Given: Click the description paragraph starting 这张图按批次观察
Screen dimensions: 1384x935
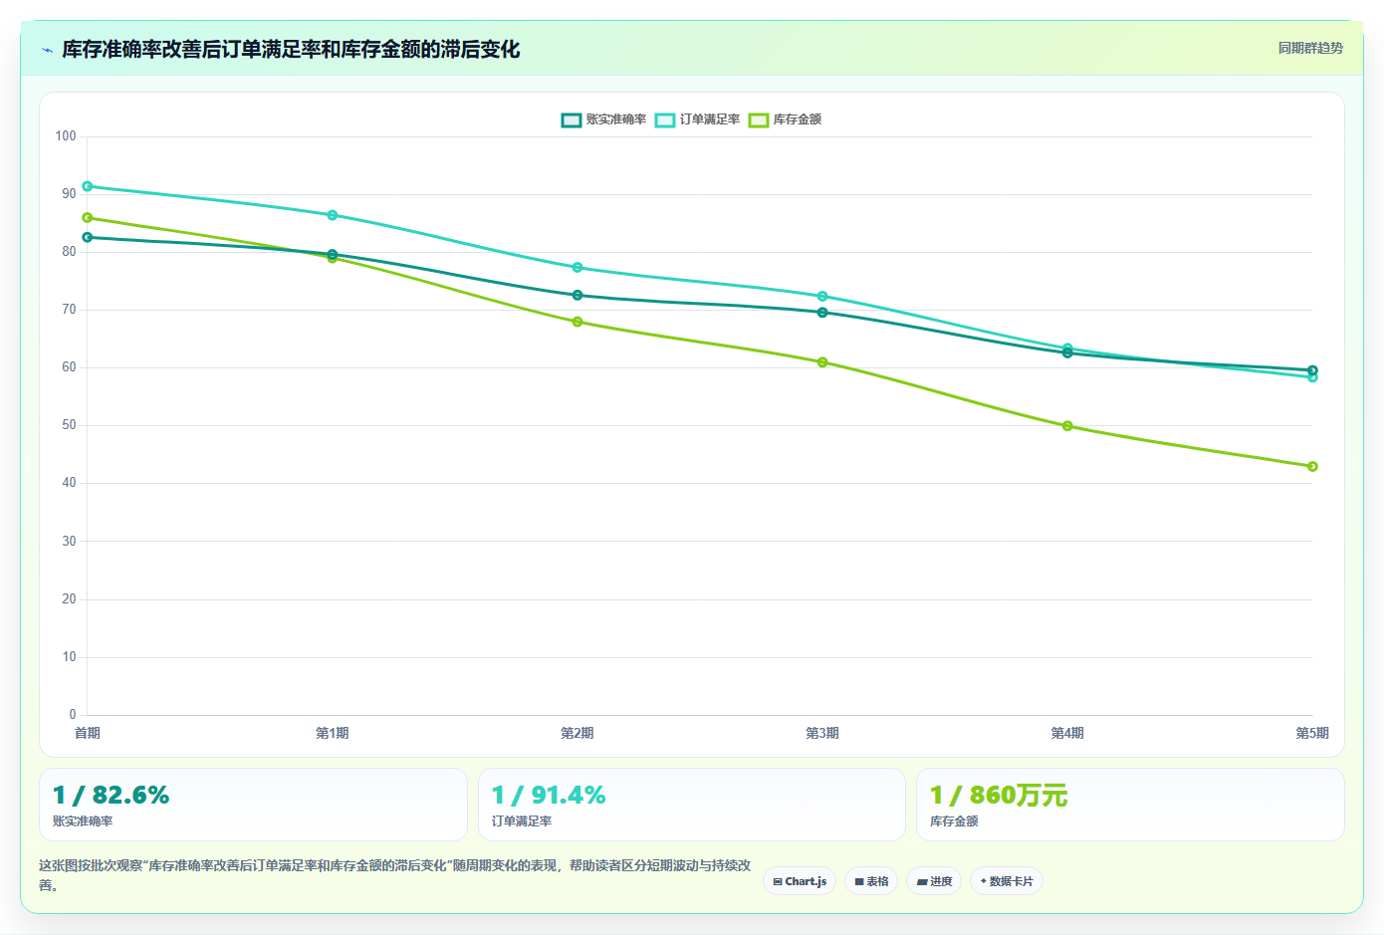Looking at the screenshot, I should point(395,875).
